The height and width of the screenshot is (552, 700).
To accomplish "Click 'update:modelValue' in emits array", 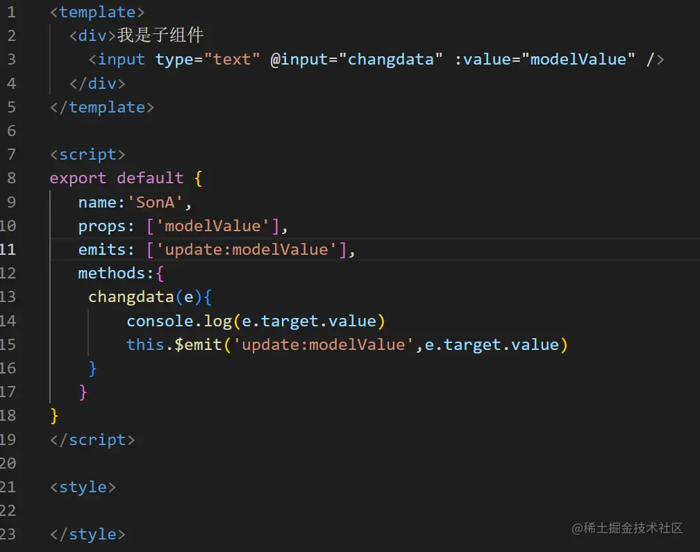I will click(x=246, y=249).
